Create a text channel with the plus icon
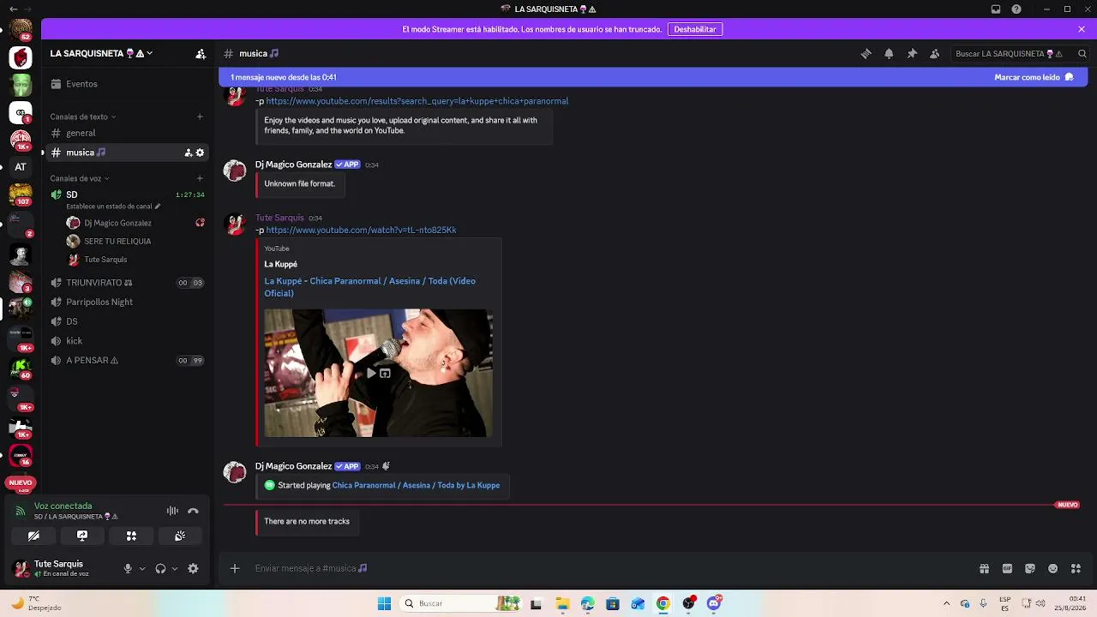Viewport: 1097px width, 617px height. 200,117
